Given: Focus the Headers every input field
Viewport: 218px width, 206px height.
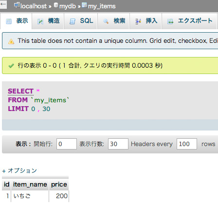Looking at the screenshot, I should (187, 144).
